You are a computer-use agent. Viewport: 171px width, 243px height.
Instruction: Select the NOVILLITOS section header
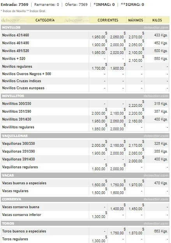tap(85, 96)
